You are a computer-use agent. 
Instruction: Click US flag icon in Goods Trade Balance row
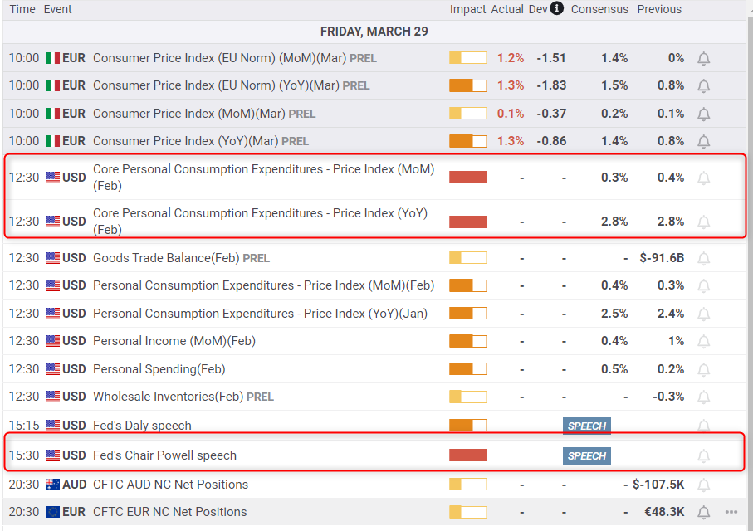click(53, 258)
